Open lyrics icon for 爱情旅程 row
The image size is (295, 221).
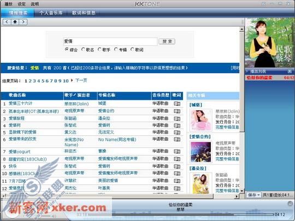[177, 118]
